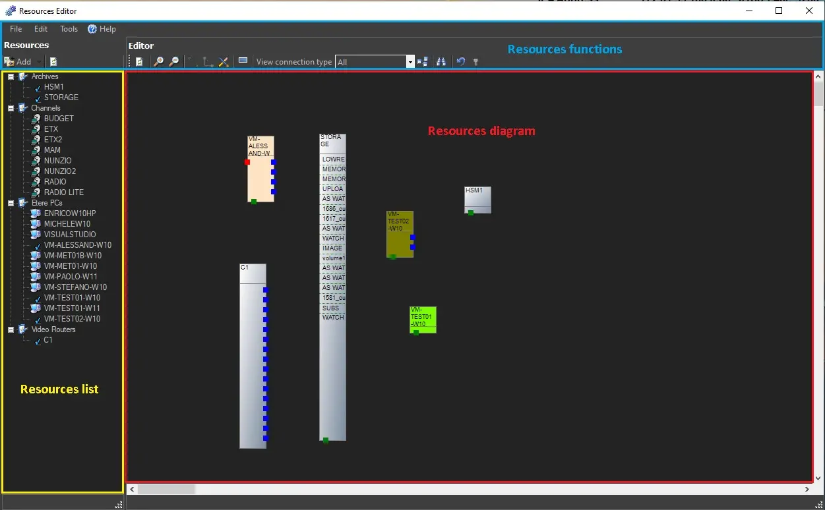
Task: Open the Tools menu
Action: [x=69, y=29]
